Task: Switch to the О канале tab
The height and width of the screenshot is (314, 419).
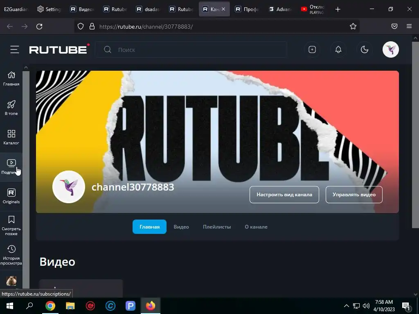Action: click(x=256, y=227)
